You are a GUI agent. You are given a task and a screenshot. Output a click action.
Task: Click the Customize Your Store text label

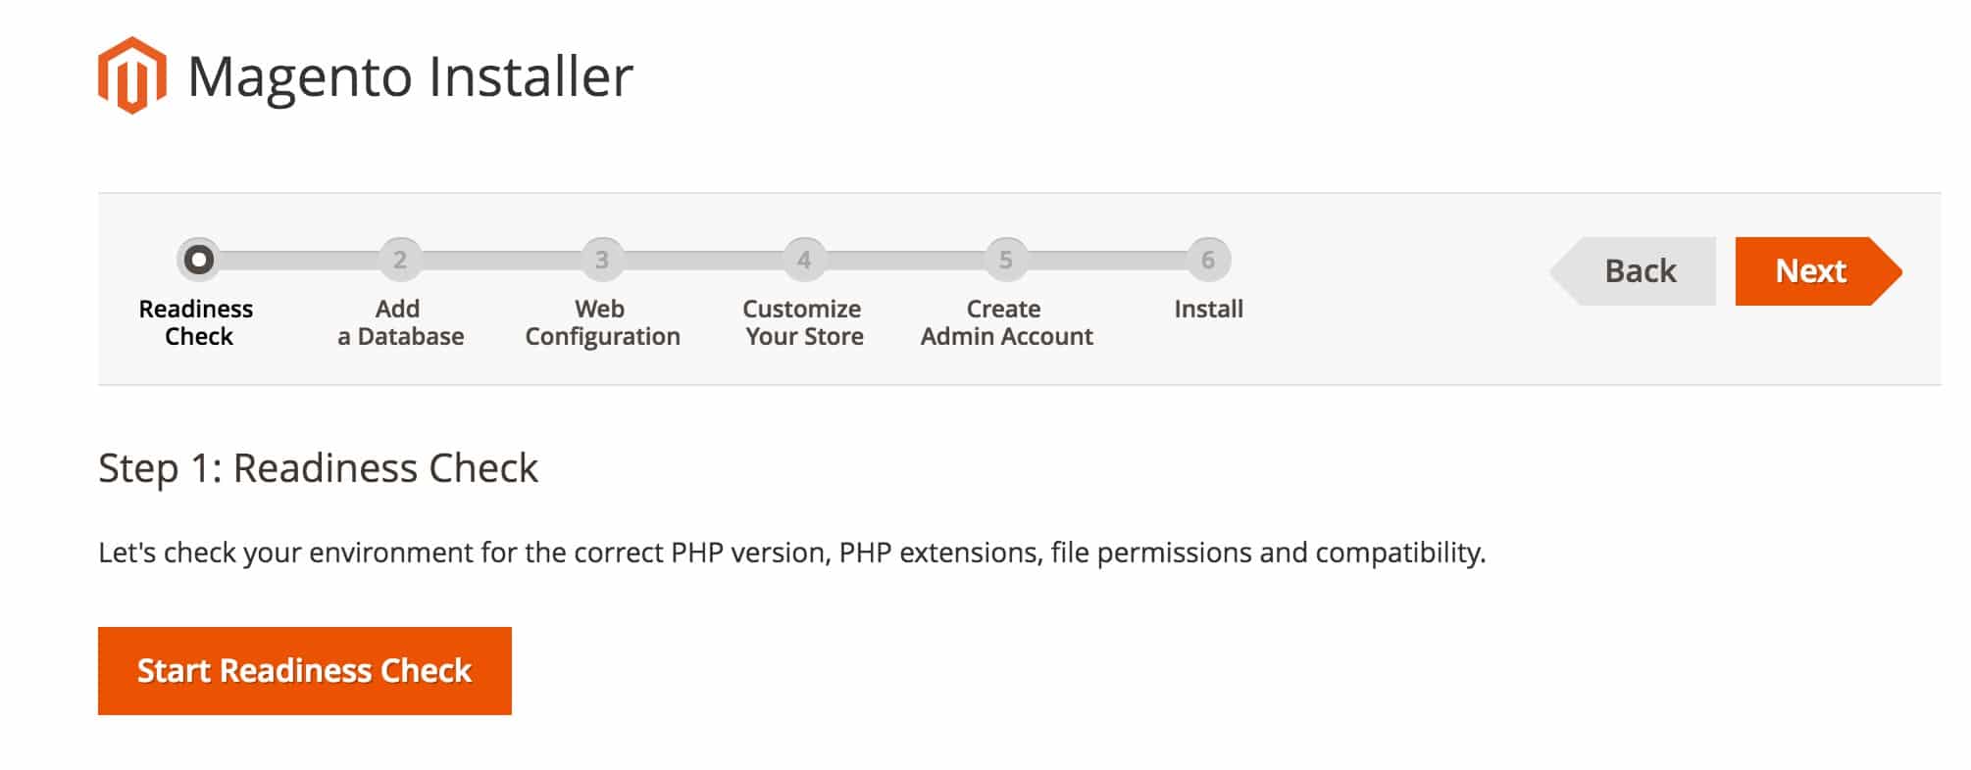[804, 323]
